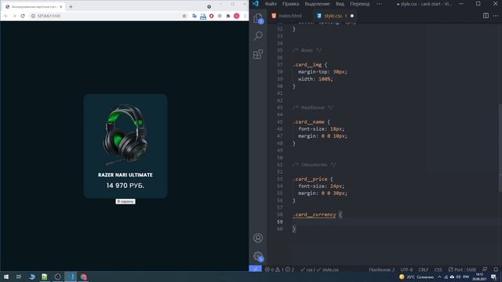Viewport: 502px width, 282px height.
Task: Switch to the style.css editor tab
Action: click(x=333, y=16)
